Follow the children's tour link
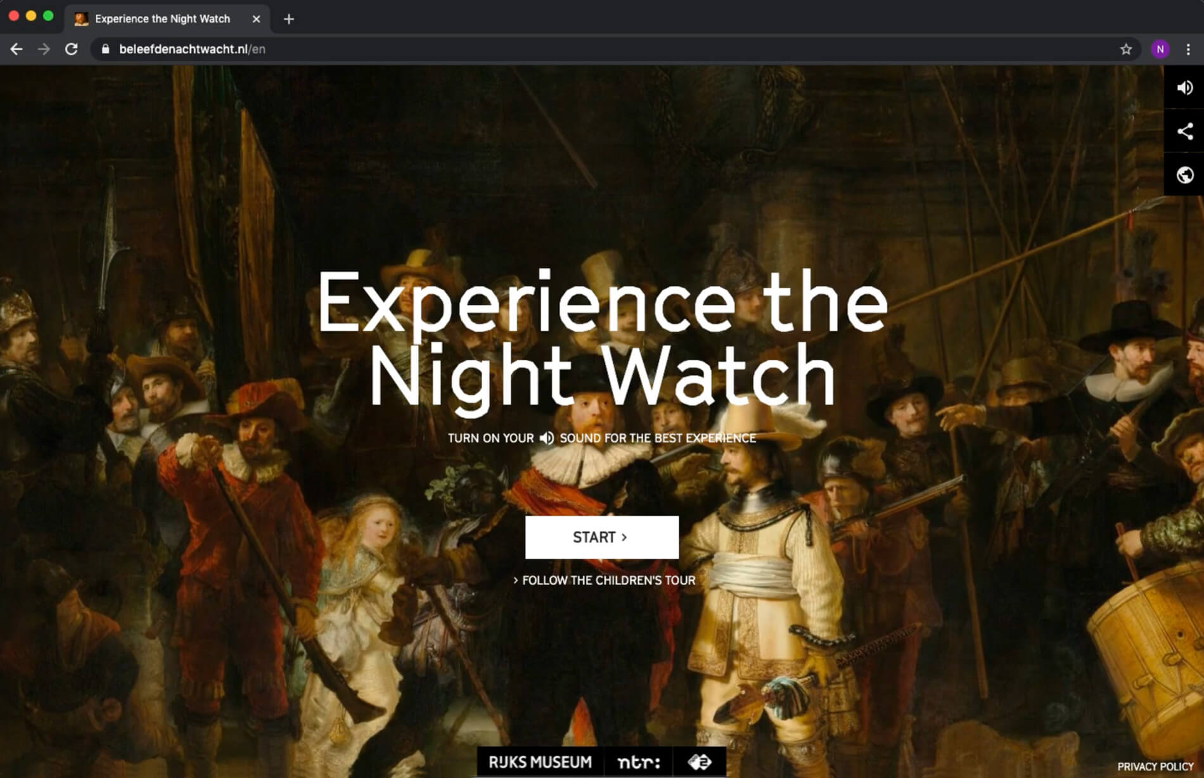1204x778 pixels. point(604,580)
